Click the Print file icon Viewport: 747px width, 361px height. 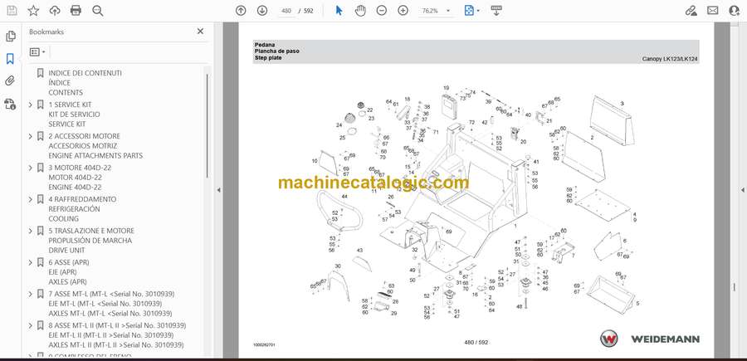point(76,11)
